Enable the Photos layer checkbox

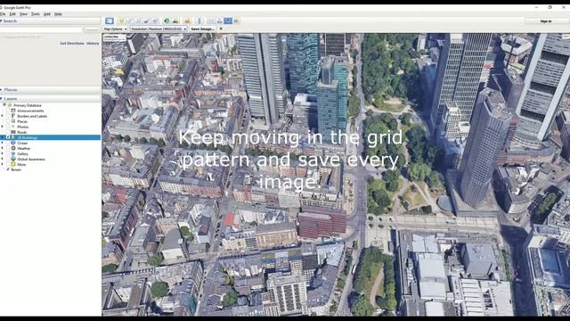pos(8,127)
